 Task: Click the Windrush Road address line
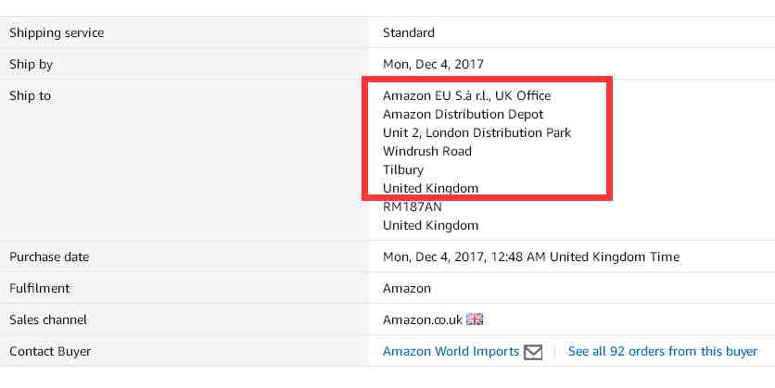427,152
